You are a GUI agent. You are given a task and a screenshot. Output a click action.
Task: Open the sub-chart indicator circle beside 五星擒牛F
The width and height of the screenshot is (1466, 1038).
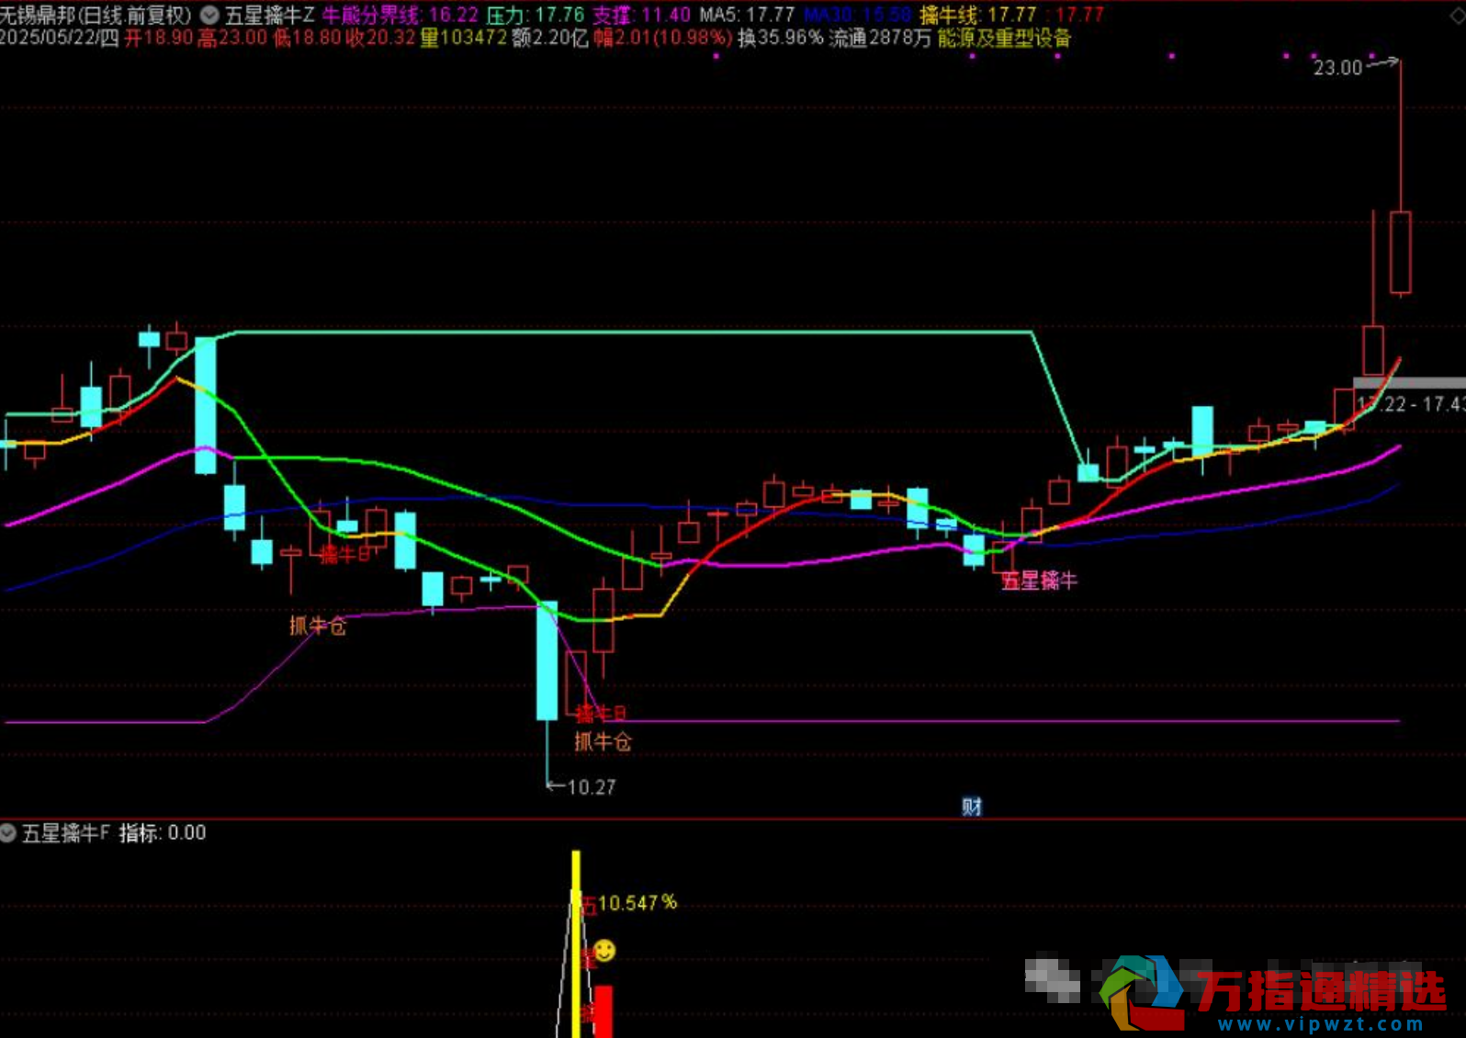pos(8,833)
